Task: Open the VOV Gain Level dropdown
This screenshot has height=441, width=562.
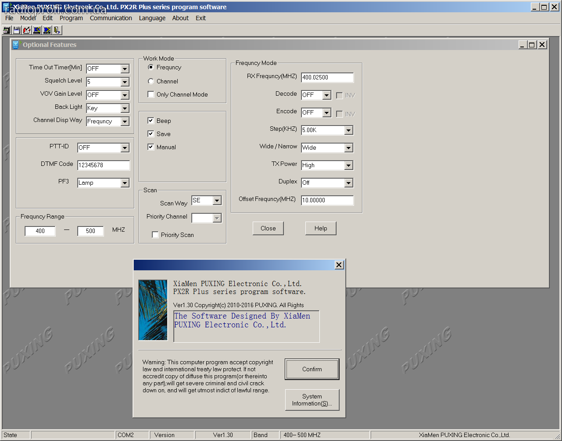Action: pyautogui.click(x=125, y=95)
